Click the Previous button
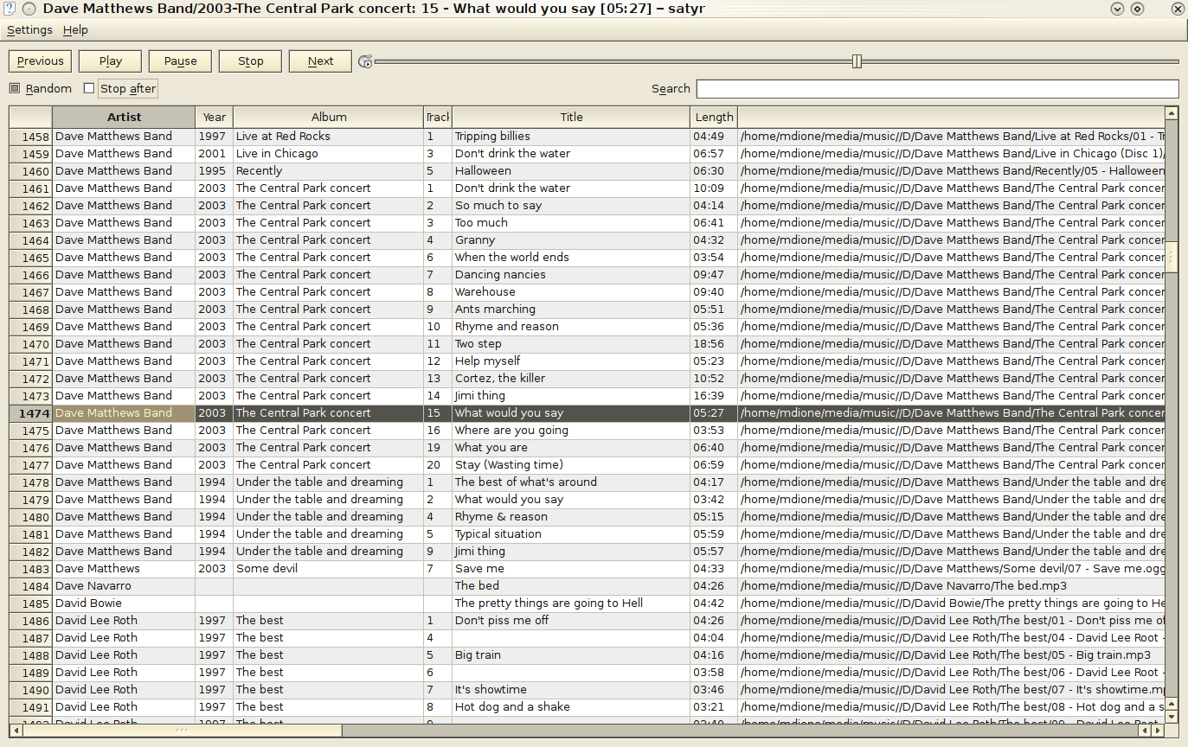This screenshot has width=1188, height=747. (41, 61)
